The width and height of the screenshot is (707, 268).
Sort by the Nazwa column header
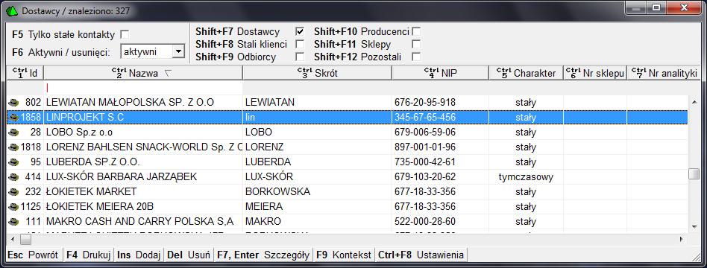pyautogui.click(x=143, y=73)
